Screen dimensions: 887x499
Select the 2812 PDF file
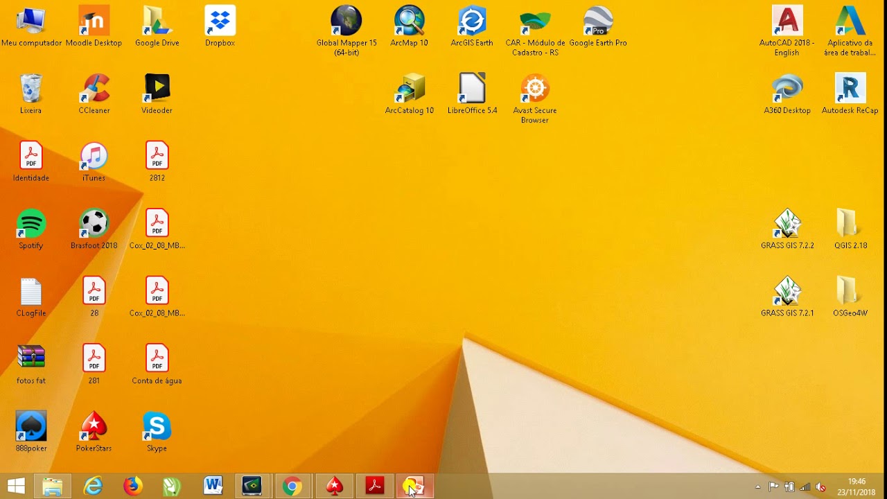click(157, 161)
